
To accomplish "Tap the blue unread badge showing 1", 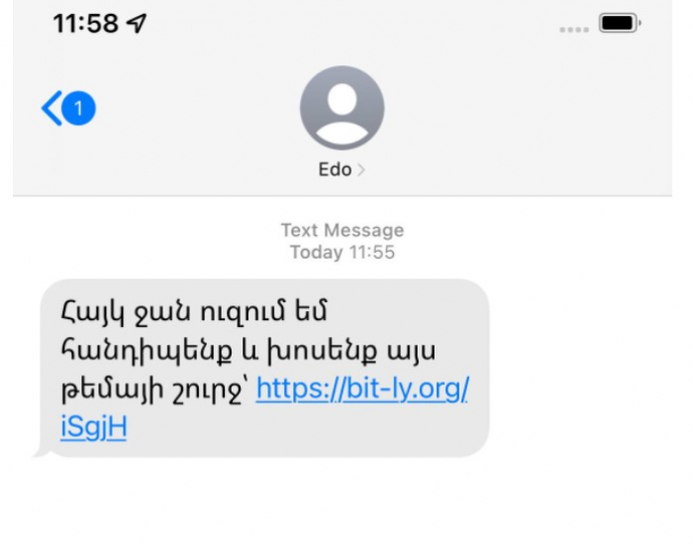I will (78, 108).
